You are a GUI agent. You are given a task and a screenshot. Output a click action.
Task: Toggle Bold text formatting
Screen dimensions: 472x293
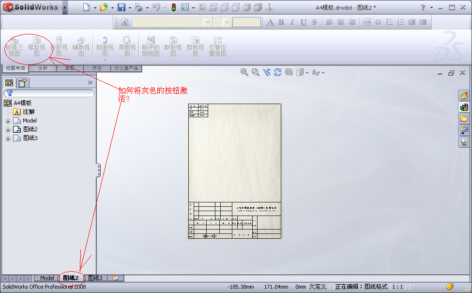coord(281,22)
